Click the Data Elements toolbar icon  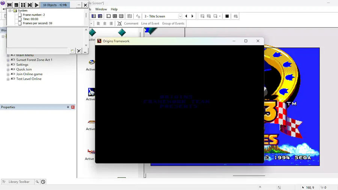(129, 16)
